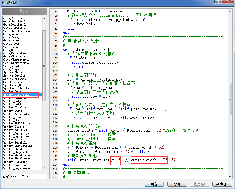Select Sprite_Timer script
Screen dimensions: 235x189
pyautogui.click(x=13, y=82)
